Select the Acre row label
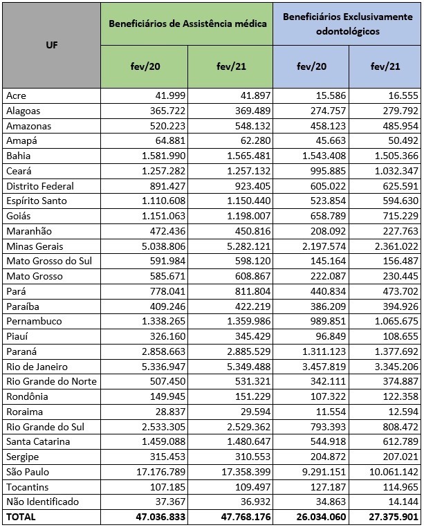Image resolution: width=424 pixels, height=532 pixels. (x=16, y=95)
